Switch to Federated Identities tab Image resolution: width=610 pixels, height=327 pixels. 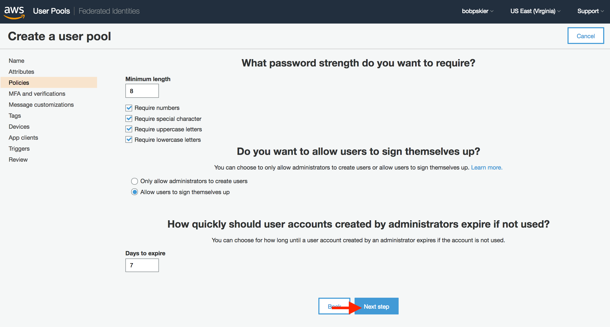(x=109, y=11)
